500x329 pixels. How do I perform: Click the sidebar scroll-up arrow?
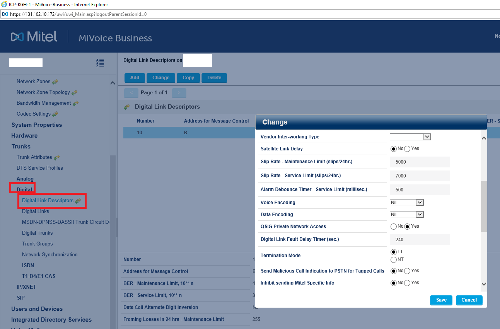[113, 83]
